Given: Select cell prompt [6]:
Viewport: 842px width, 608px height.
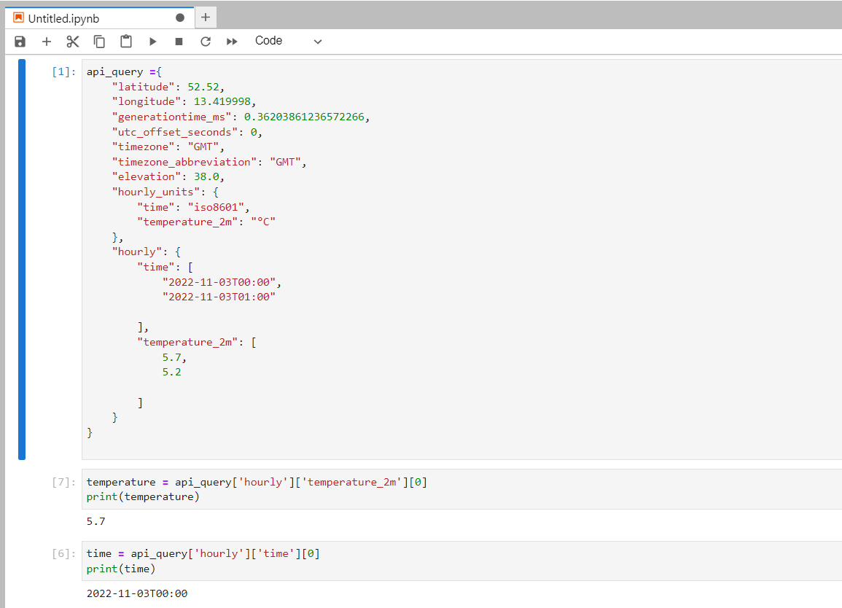Looking at the screenshot, I should 64,554.
